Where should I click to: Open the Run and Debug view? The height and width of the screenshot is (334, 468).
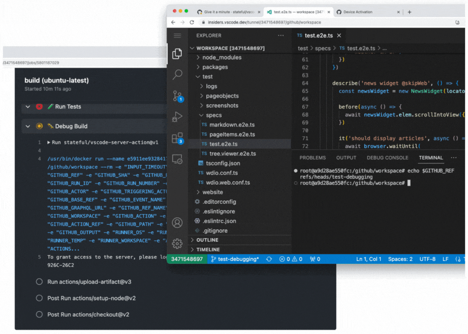[177, 116]
